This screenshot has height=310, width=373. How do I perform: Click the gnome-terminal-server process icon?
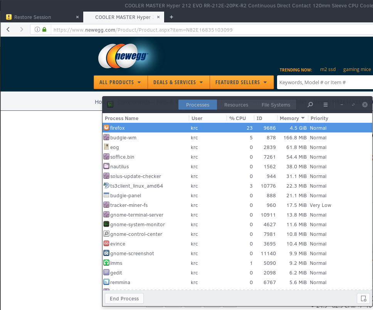point(106,214)
